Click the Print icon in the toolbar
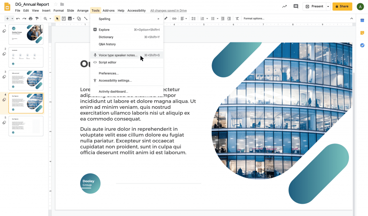Image resolution: width=368 pixels, height=216 pixels. pos(31,19)
